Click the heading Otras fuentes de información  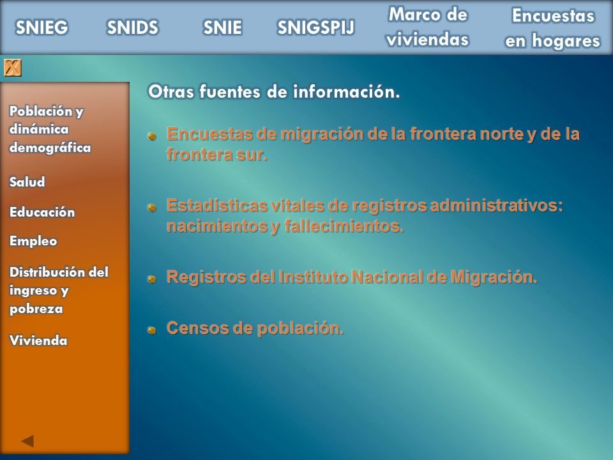[274, 92]
